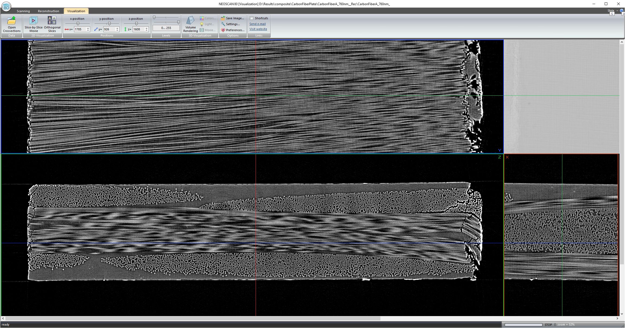The height and width of the screenshot is (328, 625).
Task: Click the NEO 80 application logo
Action: (x=6, y=6)
